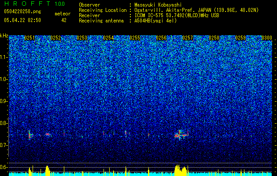The image size is (277, 176).
Task: Click the Receiving Location value text
Action: pos(196,10)
